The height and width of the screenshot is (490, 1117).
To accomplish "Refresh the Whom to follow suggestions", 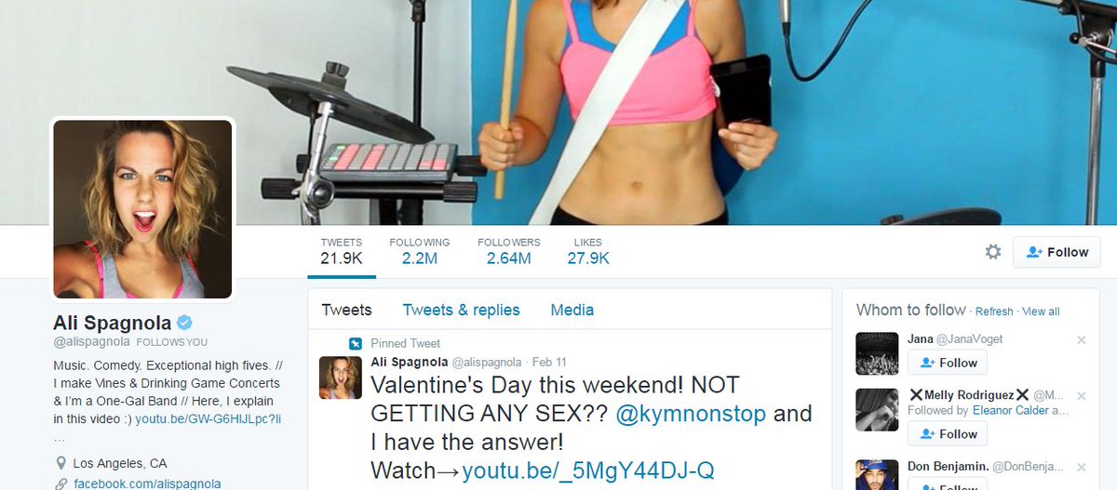I will pyautogui.click(x=994, y=311).
